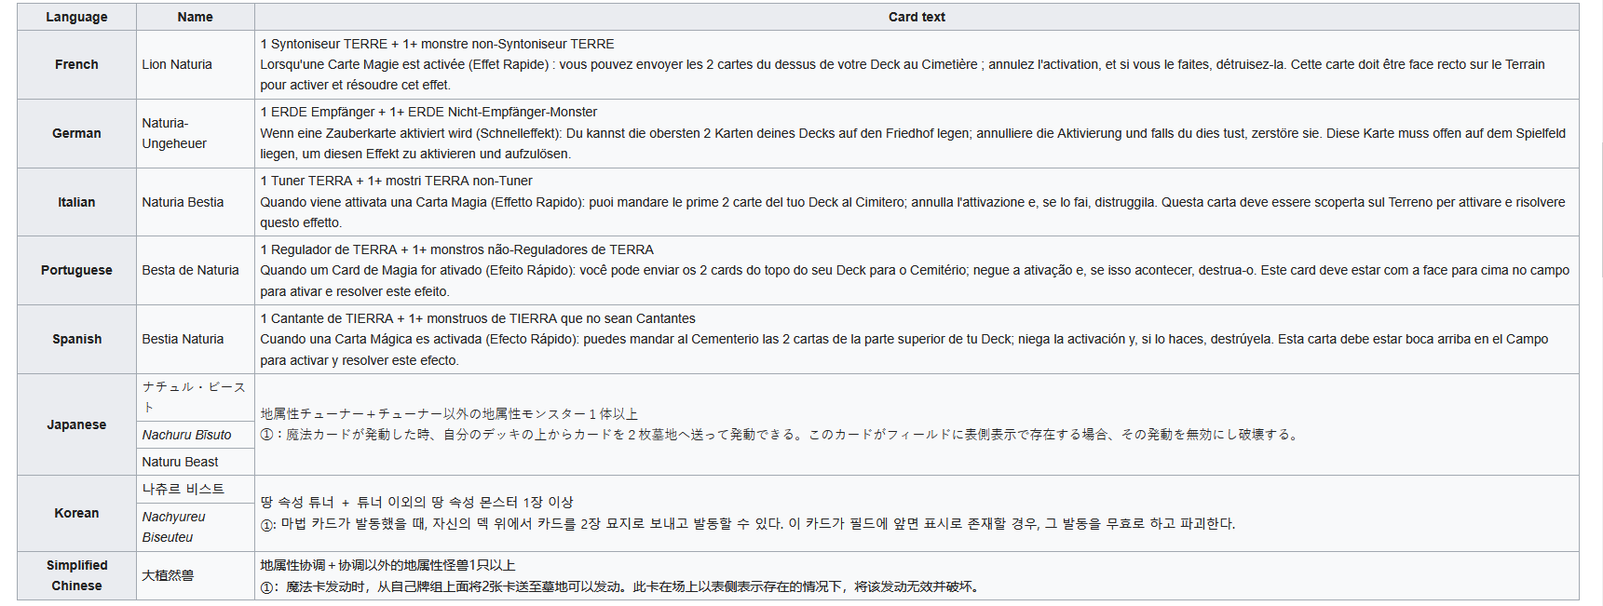Click the Italian line "1 Tuner TERRA"
This screenshot has width=1603, height=606.
coord(396,181)
